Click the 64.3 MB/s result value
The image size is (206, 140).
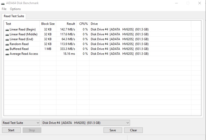68,39
